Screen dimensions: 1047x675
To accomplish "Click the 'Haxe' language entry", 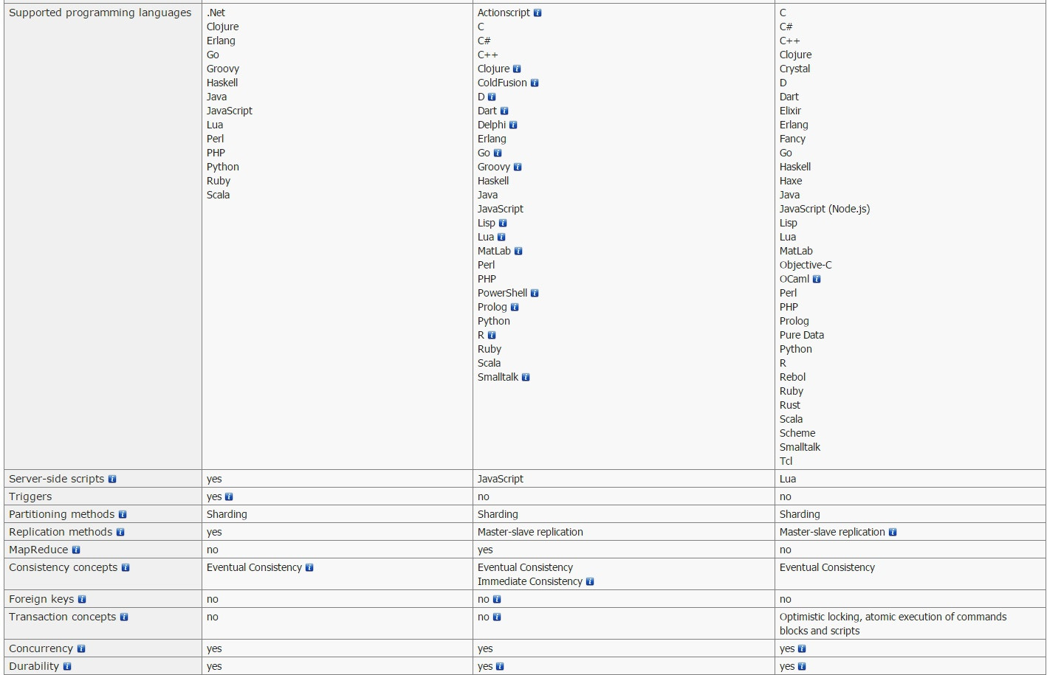I will pos(791,181).
